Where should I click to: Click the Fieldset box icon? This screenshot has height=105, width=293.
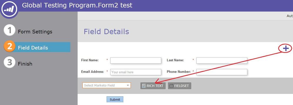tap(171, 86)
